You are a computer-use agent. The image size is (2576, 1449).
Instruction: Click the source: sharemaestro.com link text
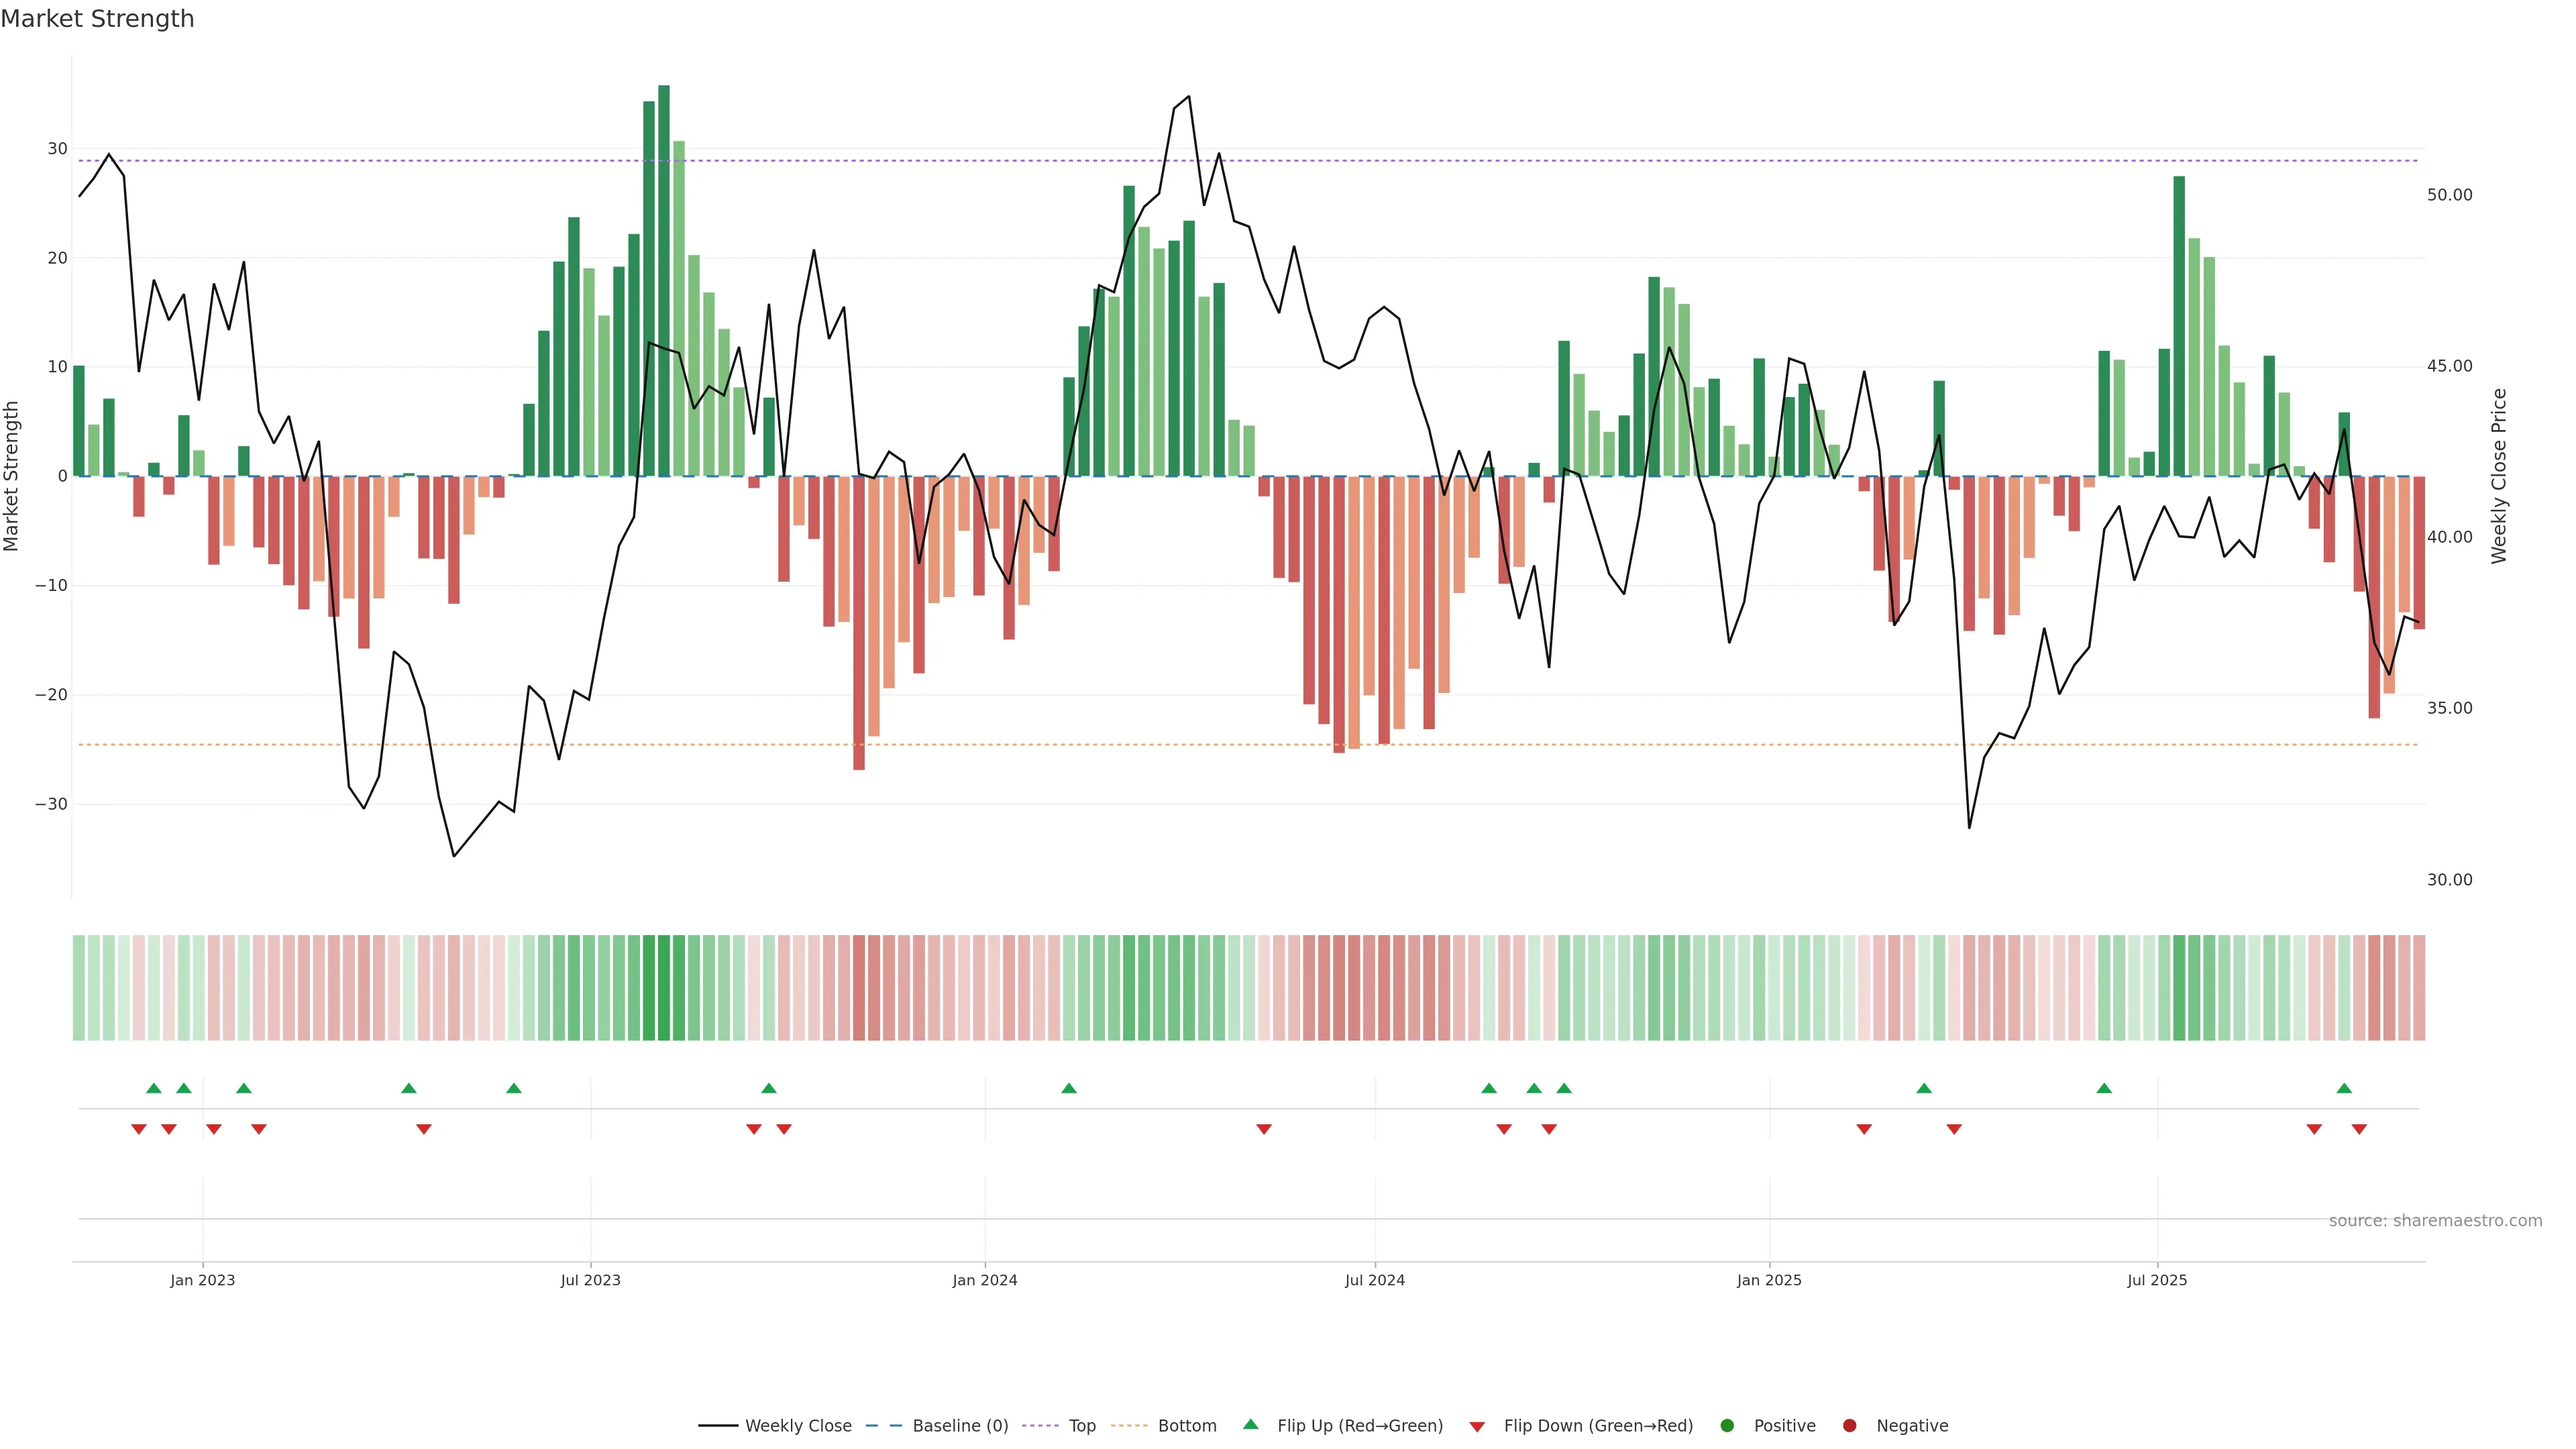point(2435,1221)
